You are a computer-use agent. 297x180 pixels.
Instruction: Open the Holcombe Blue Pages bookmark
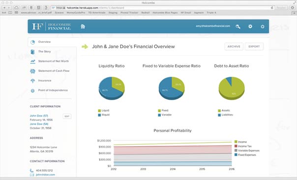tap(165, 13)
